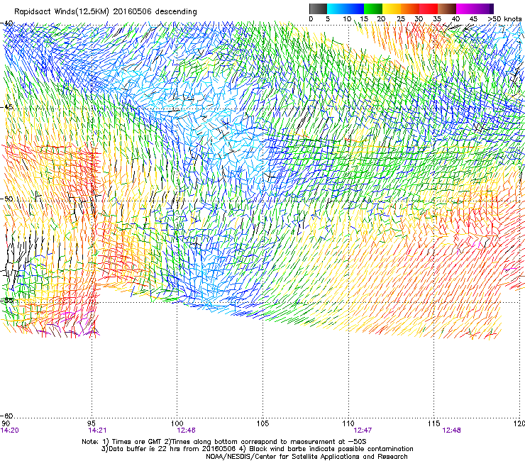Image resolution: width=525 pixels, height=461 pixels.
Task: Select the green 15–20 knots legend segment
Action: 373,9
